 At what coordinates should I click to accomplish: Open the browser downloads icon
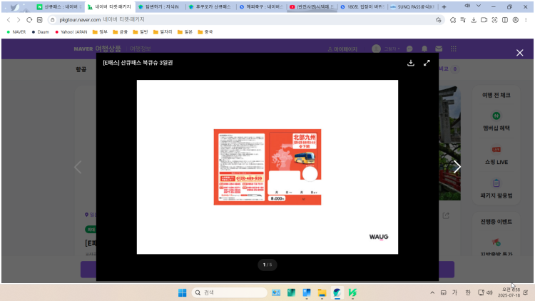[474, 20]
